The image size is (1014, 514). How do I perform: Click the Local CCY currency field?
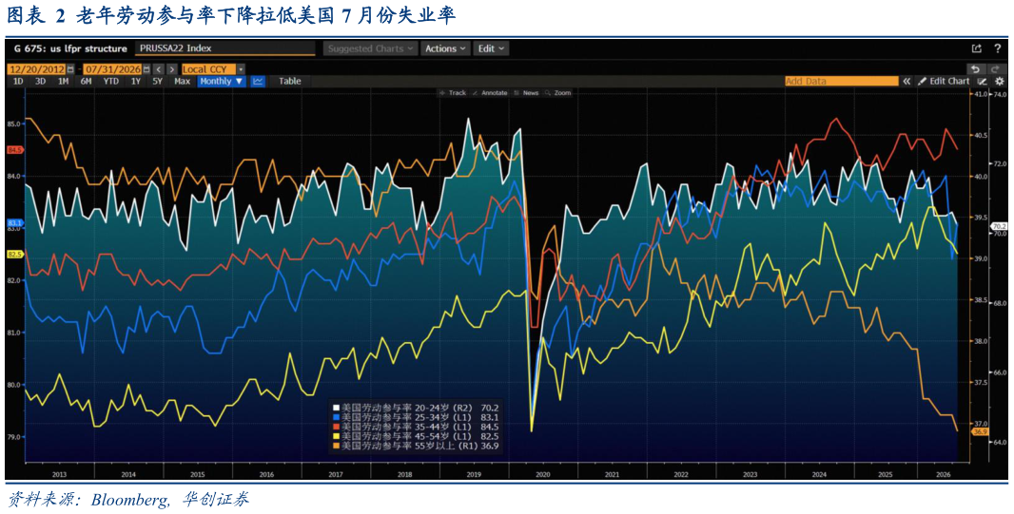coord(209,69)
